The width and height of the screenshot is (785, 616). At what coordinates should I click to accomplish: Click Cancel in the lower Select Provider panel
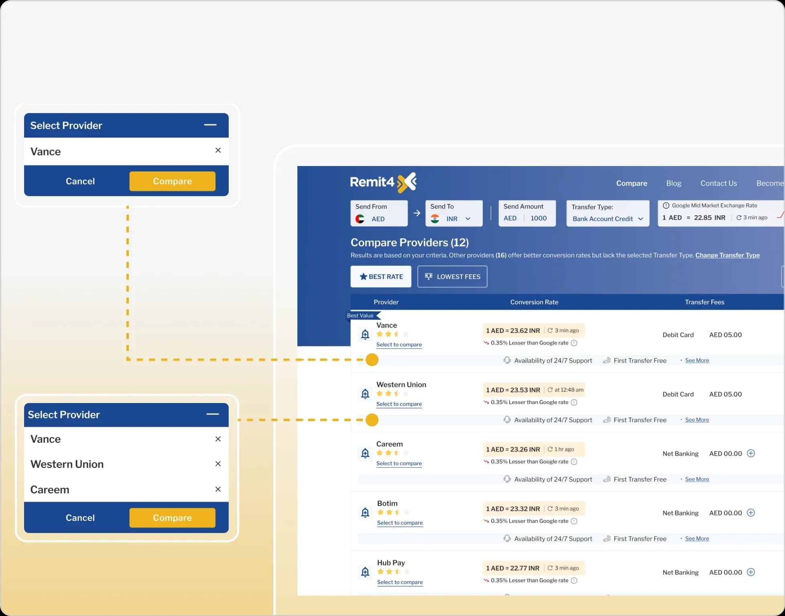tap(80, 517)
